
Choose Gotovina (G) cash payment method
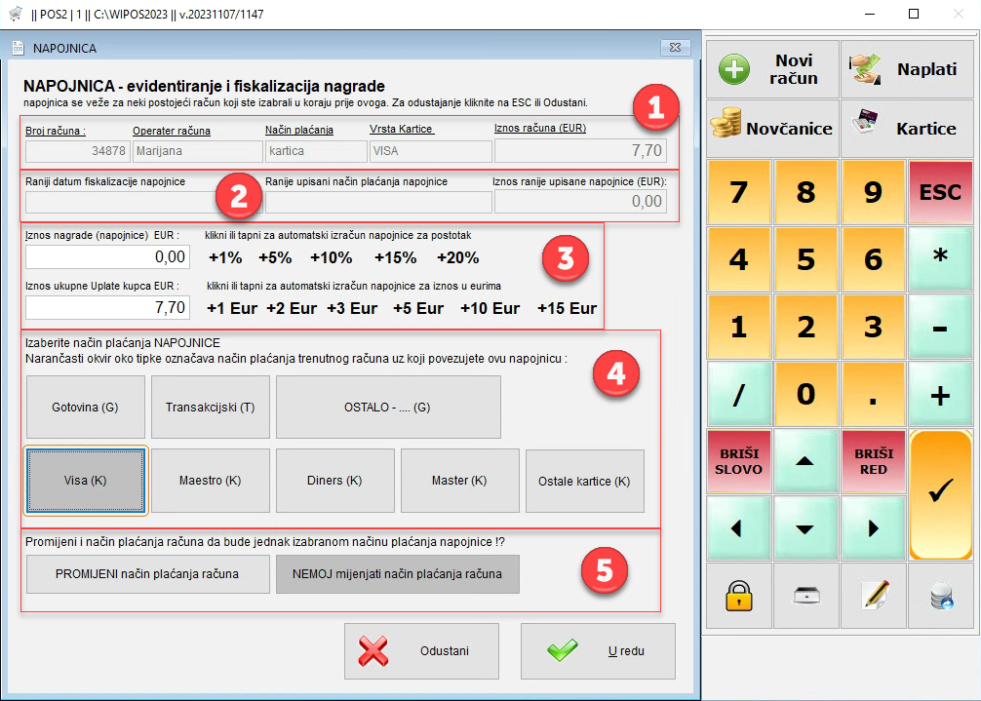pyautogui.click(x=86, y=407)
